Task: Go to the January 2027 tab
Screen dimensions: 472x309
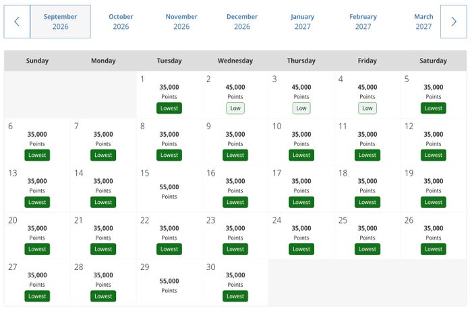Action: click(x=303, y=22)
